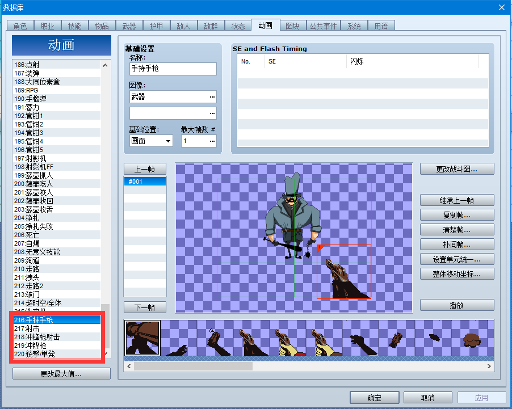Switch to the 技能 tab

(x=75, y=26)
